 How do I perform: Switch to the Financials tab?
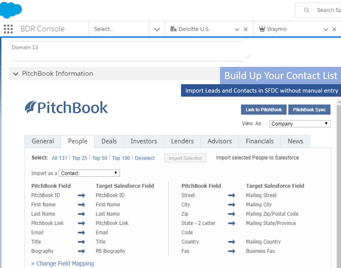(259, 141)
